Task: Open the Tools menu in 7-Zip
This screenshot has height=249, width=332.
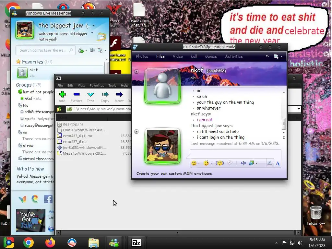Action: click(x=112, y=85)
